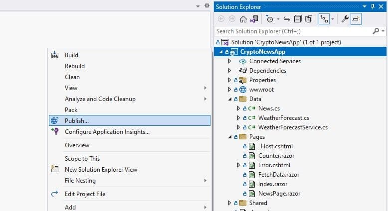Toggle Preview Selected Items button
Screen dimensions: 388x211
(356, 19)
